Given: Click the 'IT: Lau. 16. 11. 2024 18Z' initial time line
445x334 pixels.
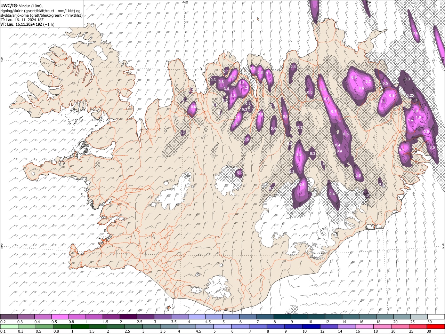Looking at the screenshot, I should [21, 20].
